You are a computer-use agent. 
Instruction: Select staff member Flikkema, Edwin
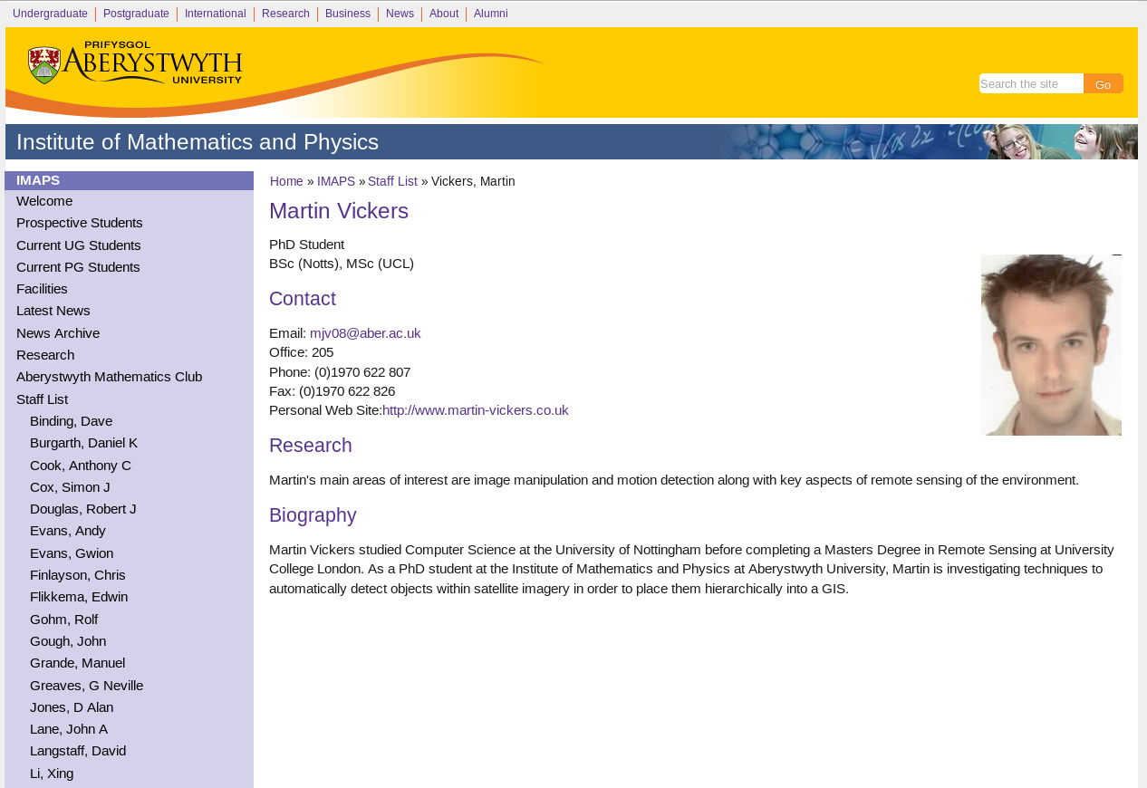pos(79,597)
